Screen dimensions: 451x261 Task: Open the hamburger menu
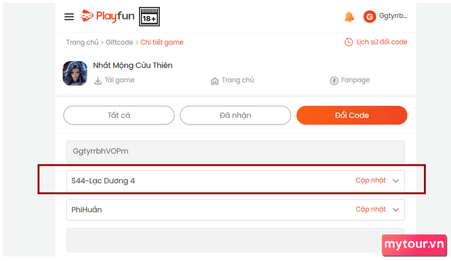(69, 17)
